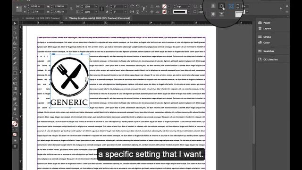Open the Layers panel
This screenshot has width=302, height=170.
pyautogui.click(x=264, y=28)
